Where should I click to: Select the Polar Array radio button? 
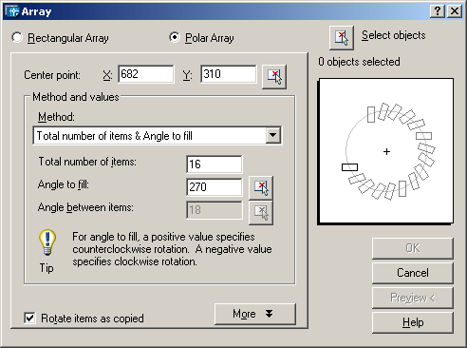[175, 37]
